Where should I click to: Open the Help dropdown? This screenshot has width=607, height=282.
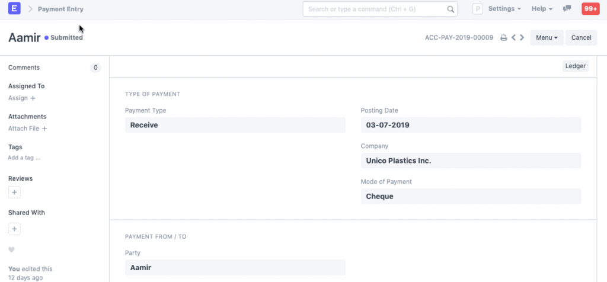(542, 9)
